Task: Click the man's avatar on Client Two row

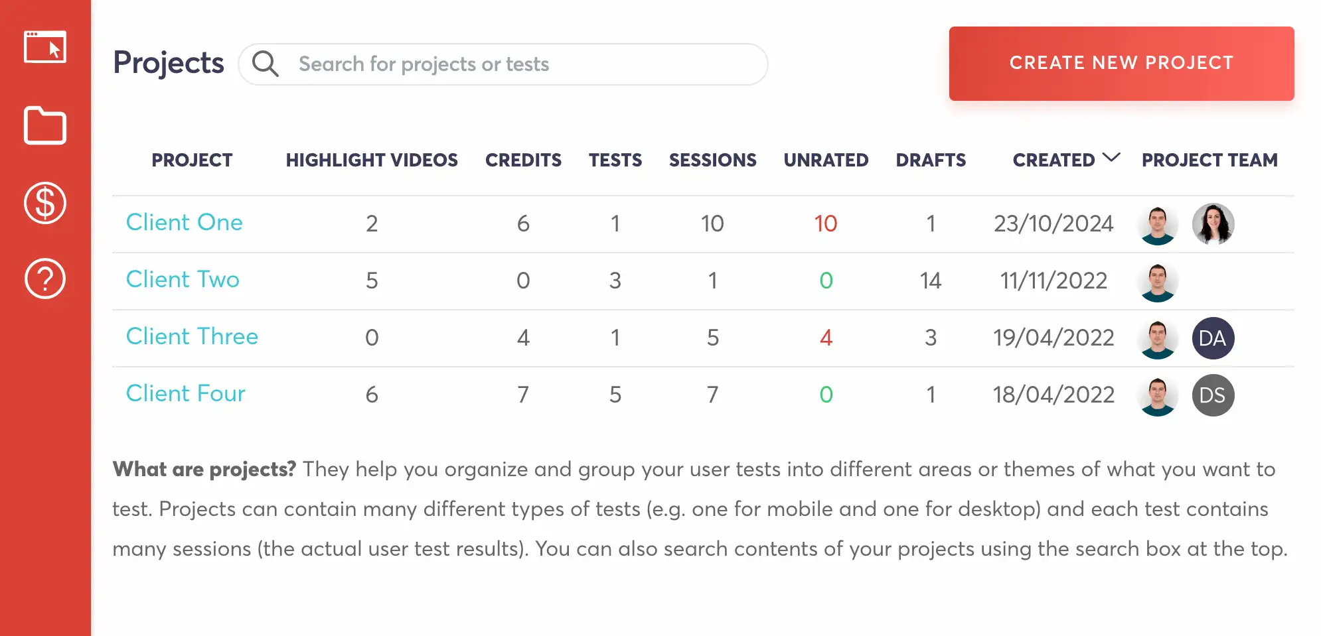Action: (x=1158, y=281)
